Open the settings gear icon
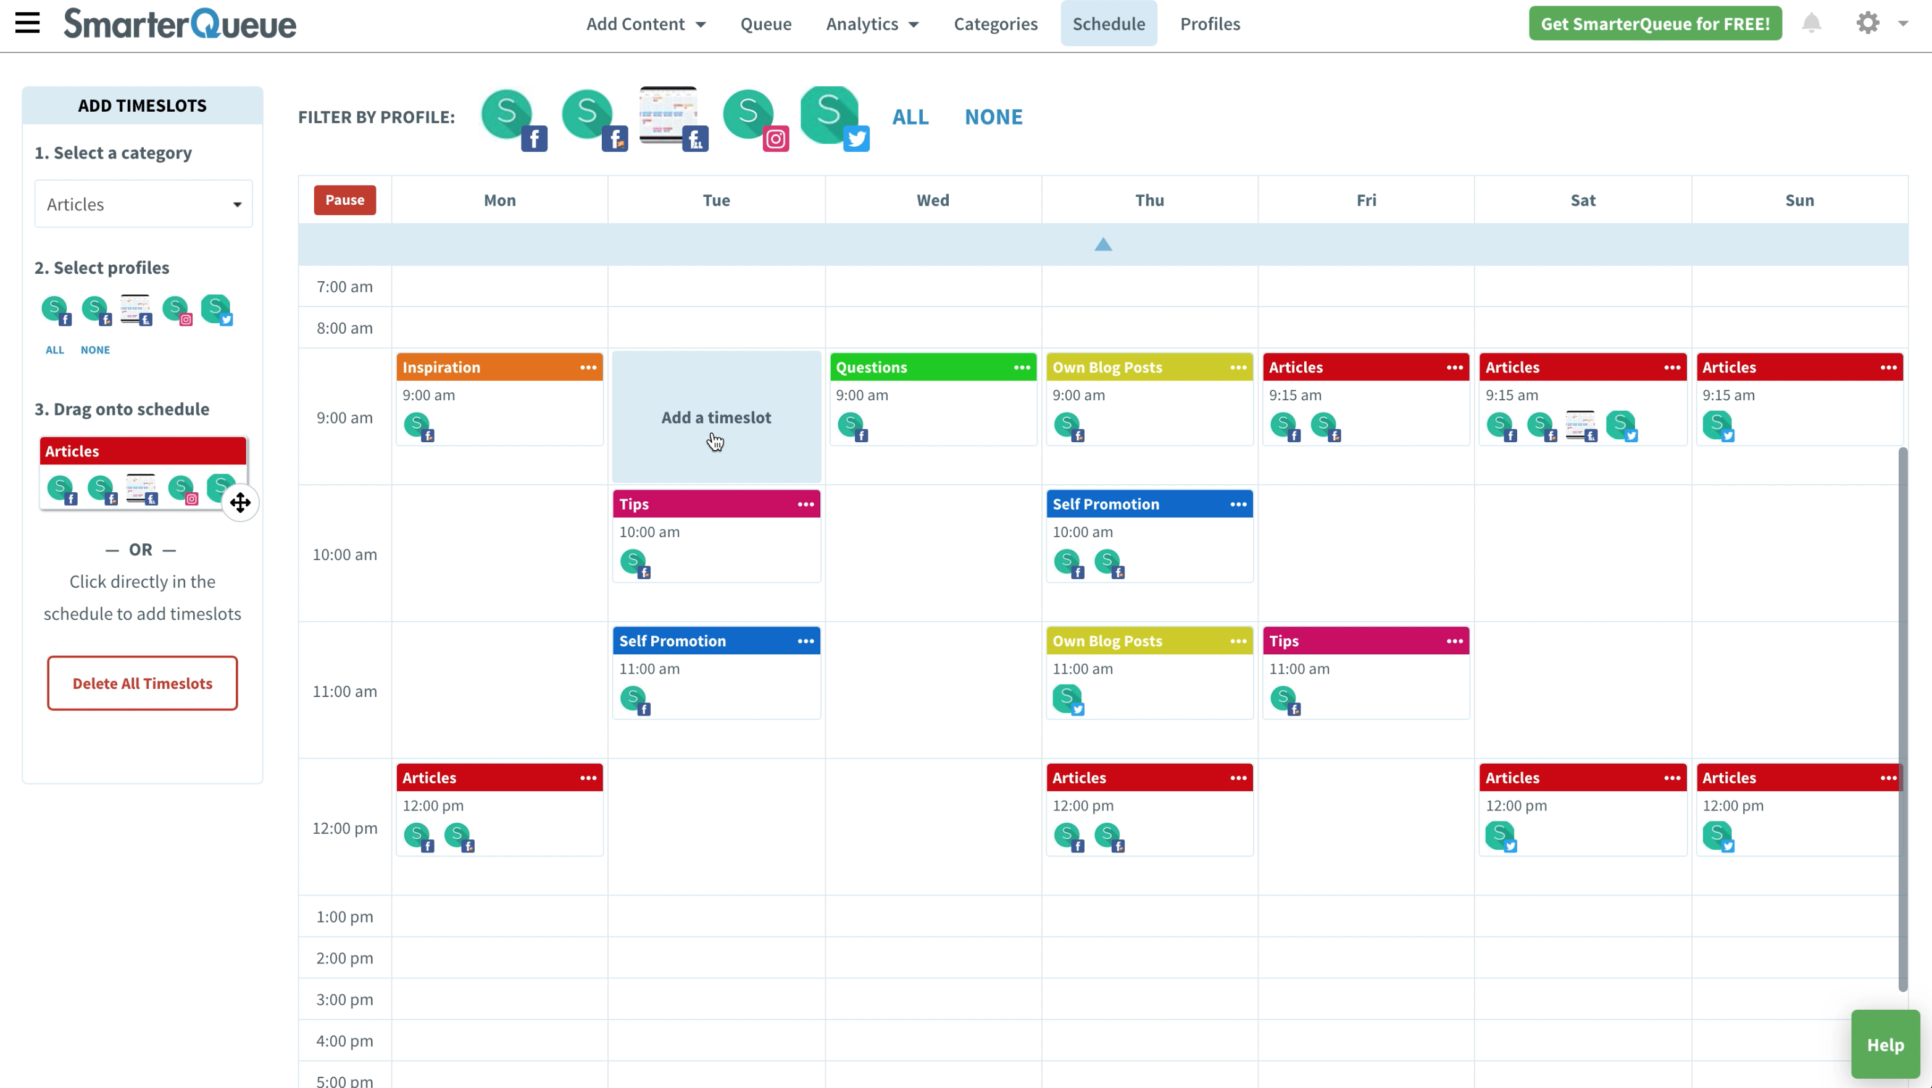This screenshot has width=1932, height=1088. pos(1868,23)
